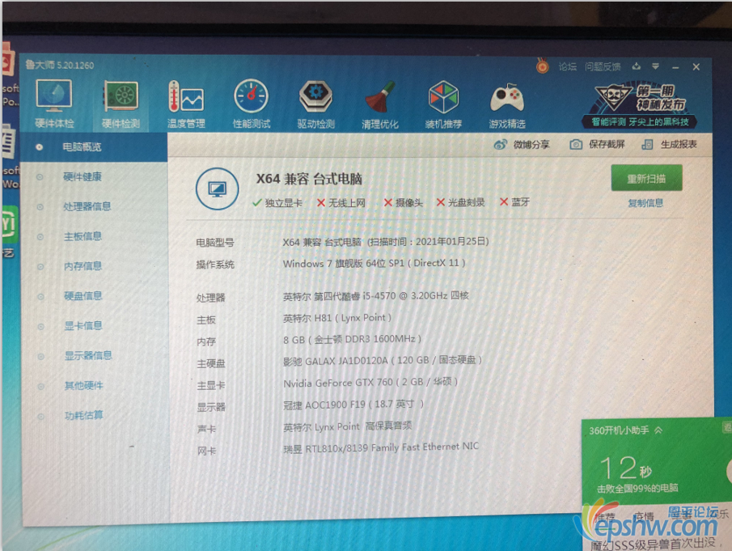
Task: Open the 问题反馈 feedback link
Action: tap(603, 67)
